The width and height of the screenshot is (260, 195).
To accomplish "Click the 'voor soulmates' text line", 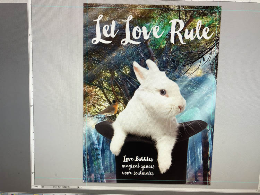I will [x=138, y=172].
